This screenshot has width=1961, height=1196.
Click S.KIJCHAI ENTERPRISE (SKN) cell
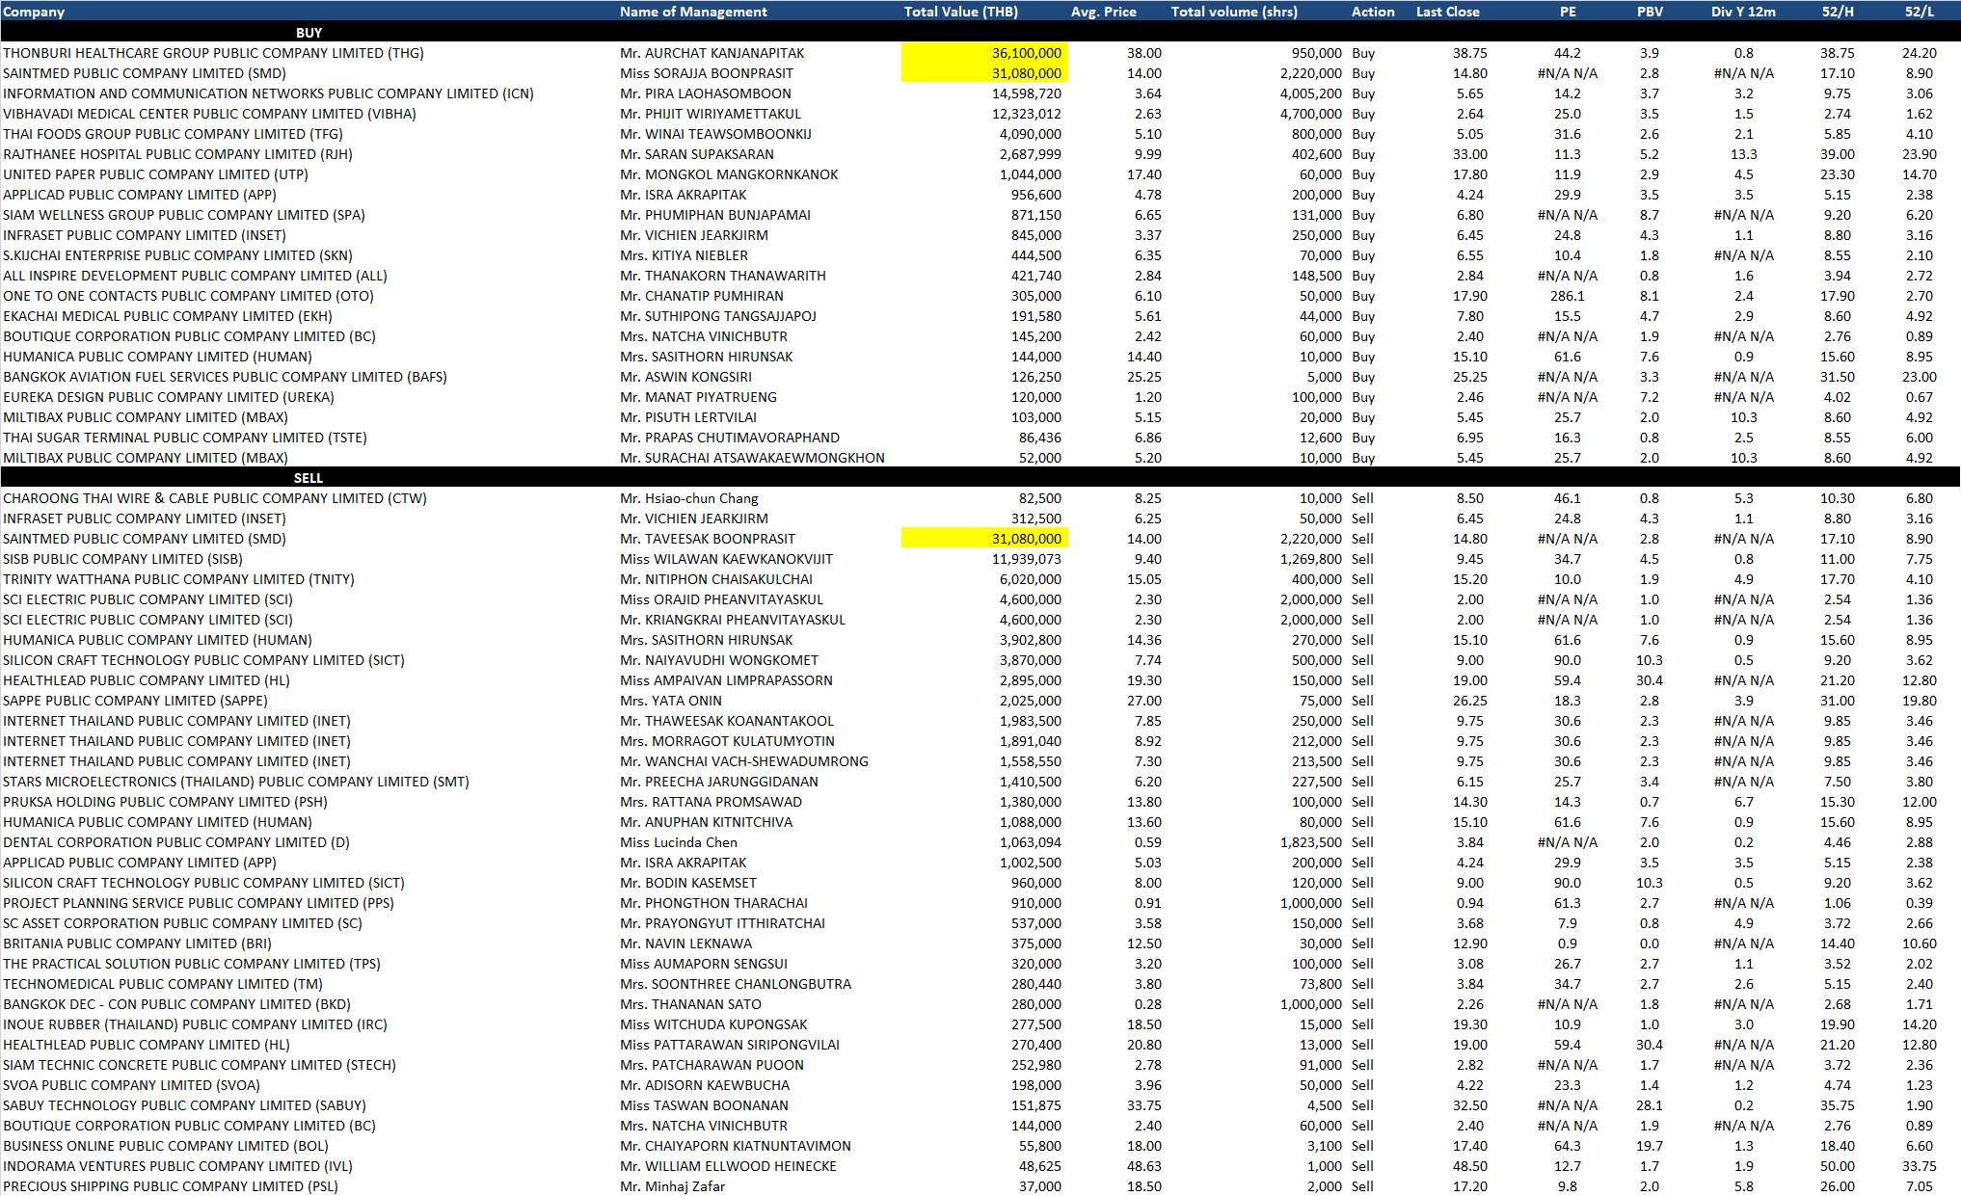[177, 255]
